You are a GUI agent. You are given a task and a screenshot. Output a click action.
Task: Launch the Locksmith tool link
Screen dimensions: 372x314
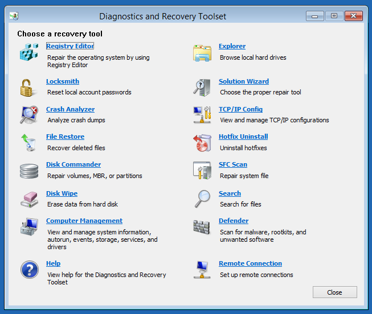pyautogui.click(x=63, y=81)
